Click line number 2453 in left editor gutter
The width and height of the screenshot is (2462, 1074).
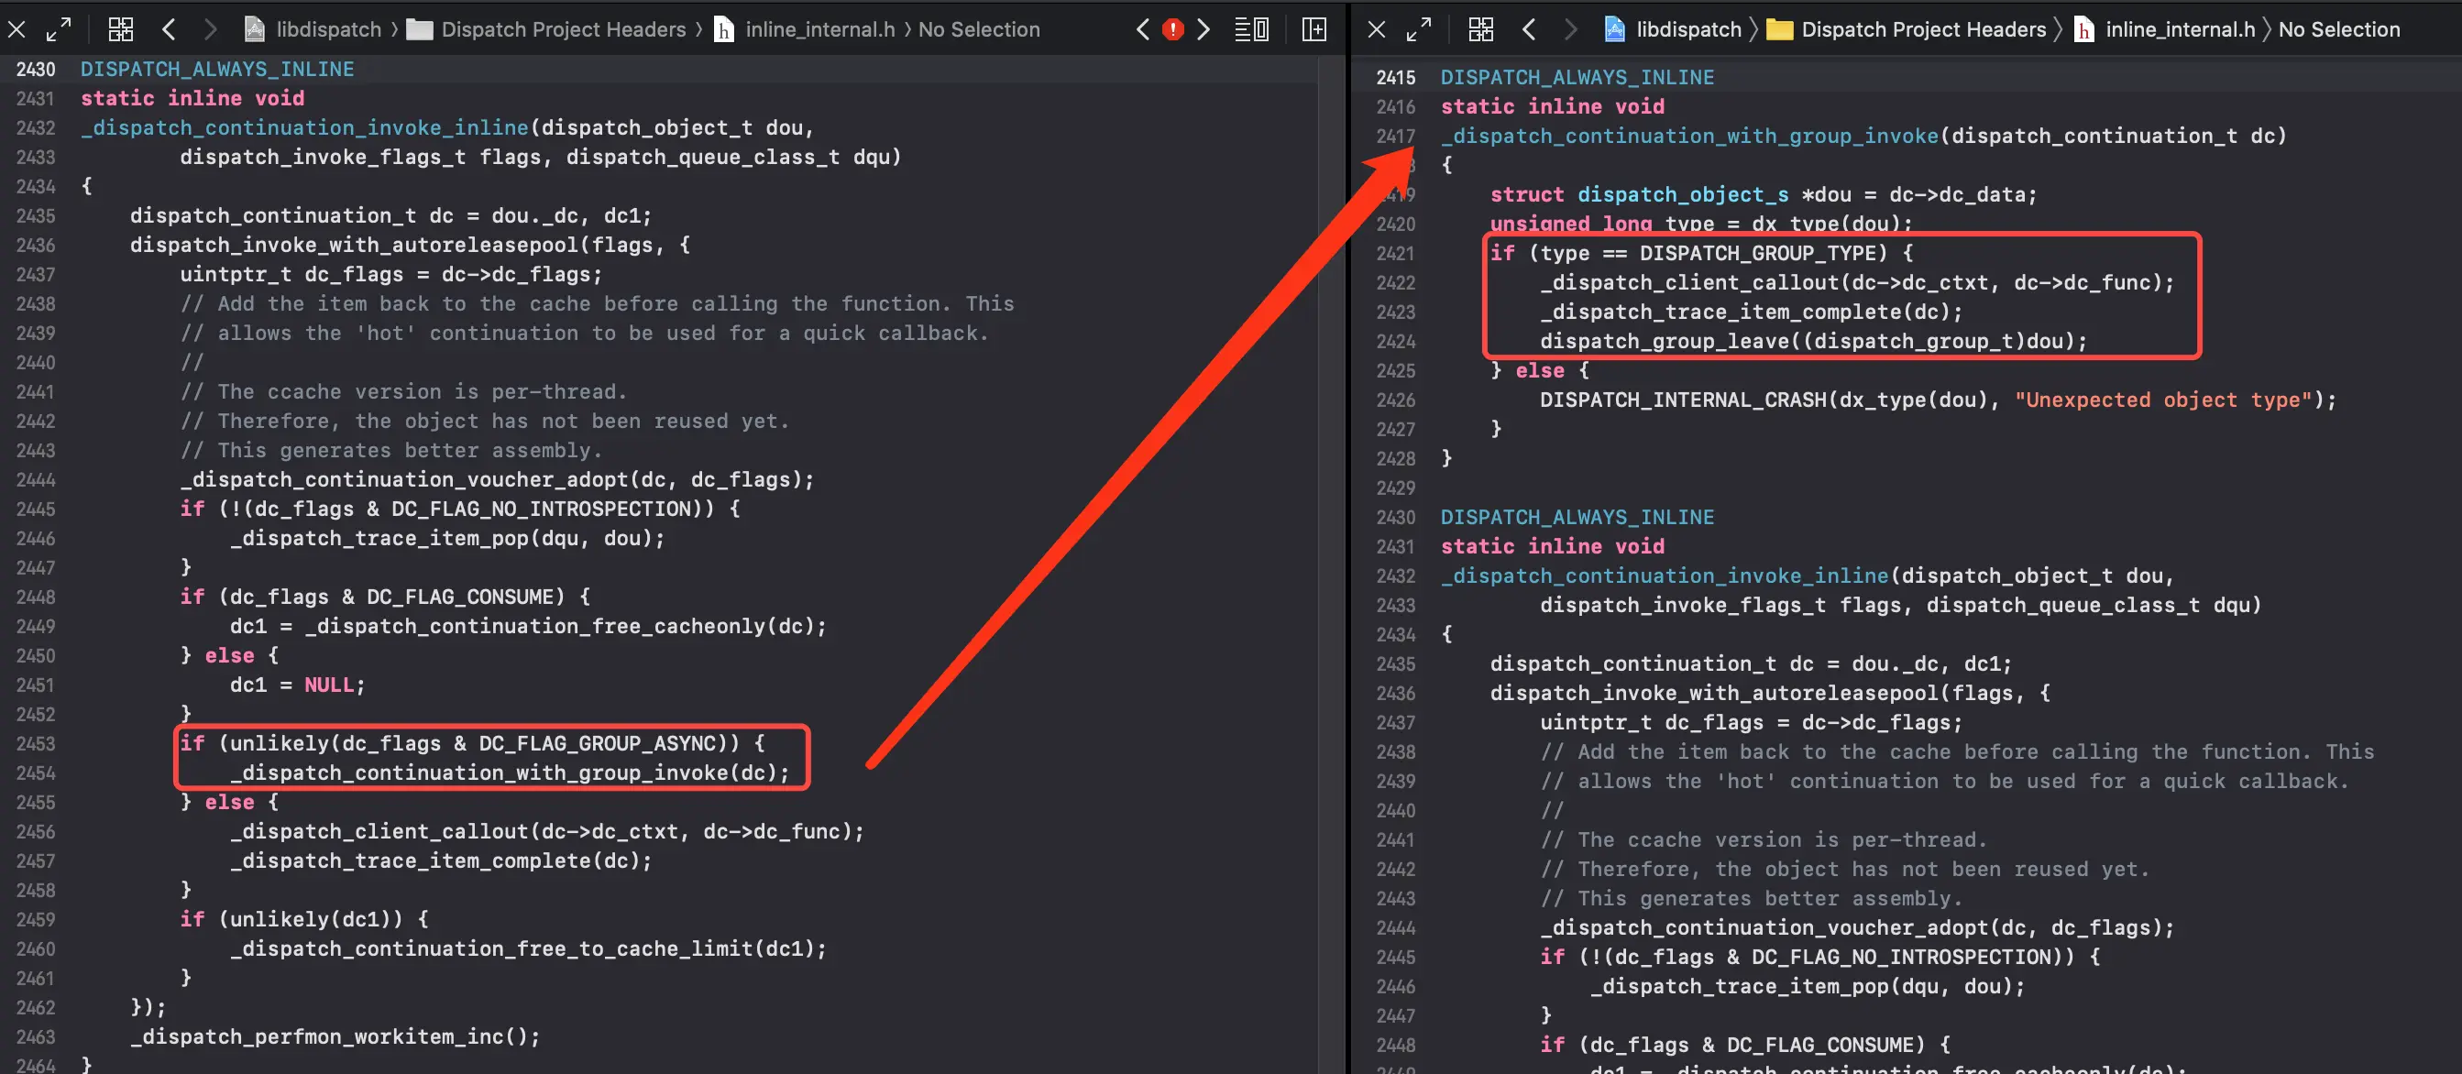[x=36, y=743]
